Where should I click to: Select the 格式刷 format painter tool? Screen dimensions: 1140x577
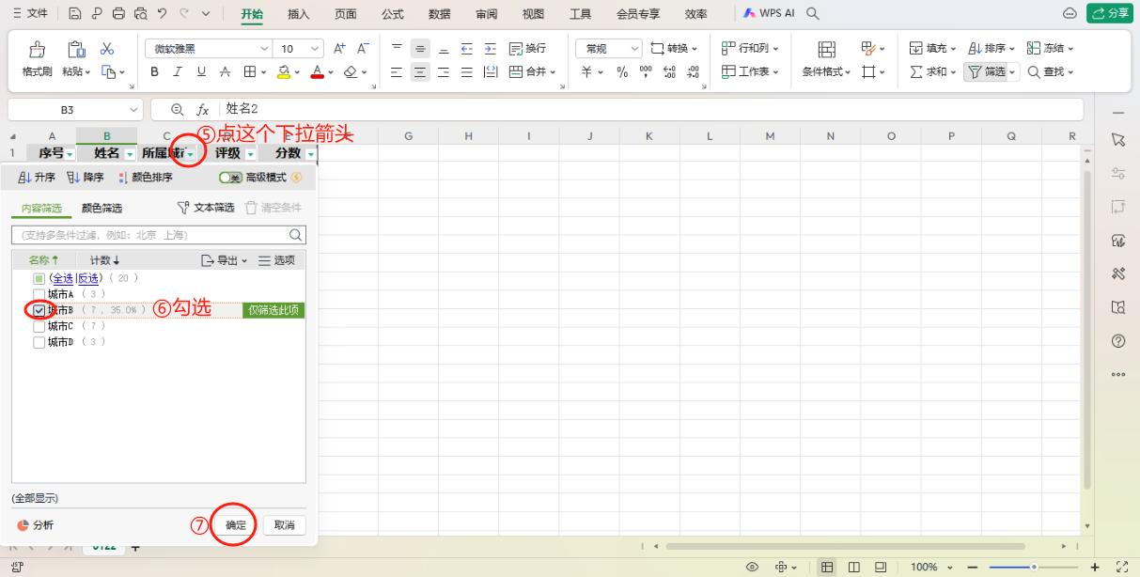[x=38, y=59]
